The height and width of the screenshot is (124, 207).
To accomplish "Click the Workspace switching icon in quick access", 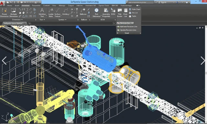I will 36,2.
